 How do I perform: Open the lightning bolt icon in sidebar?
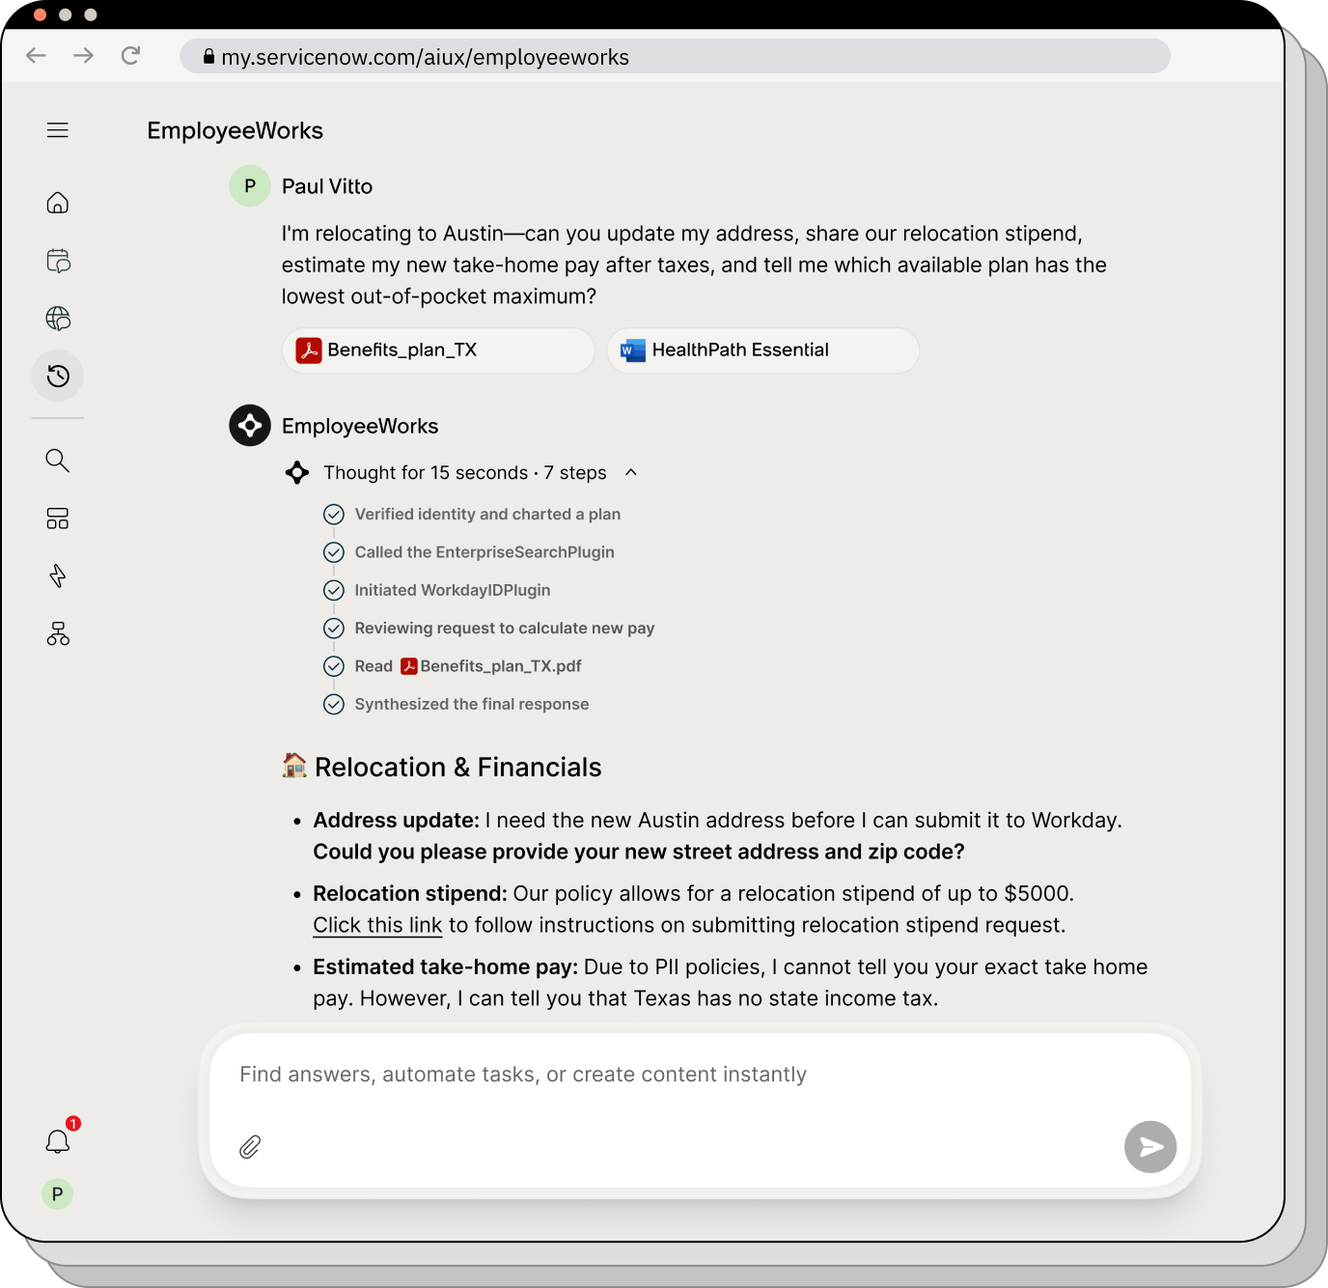click(x=58, y=575)
